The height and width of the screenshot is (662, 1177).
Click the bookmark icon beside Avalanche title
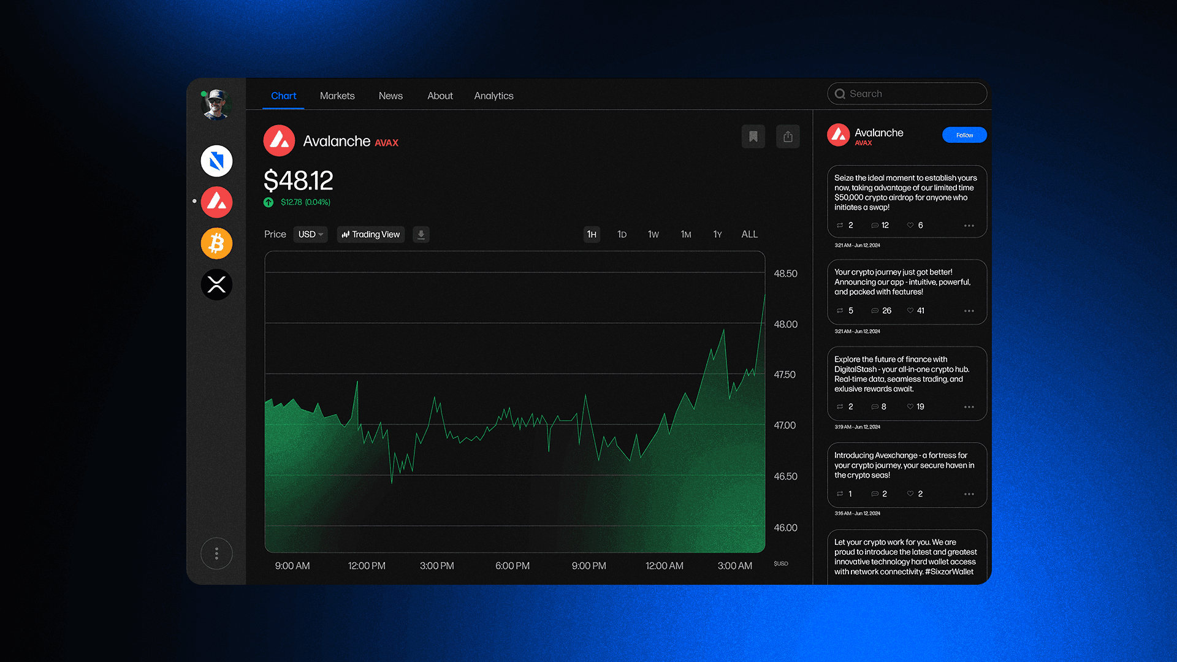pos(753,137)
